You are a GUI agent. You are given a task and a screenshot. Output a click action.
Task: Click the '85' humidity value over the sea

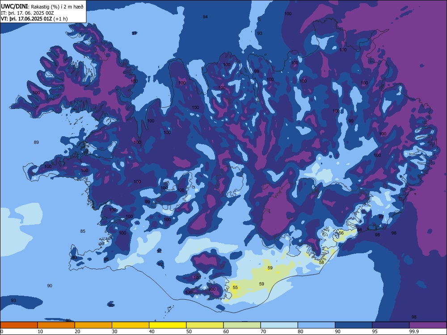point(83,231)
